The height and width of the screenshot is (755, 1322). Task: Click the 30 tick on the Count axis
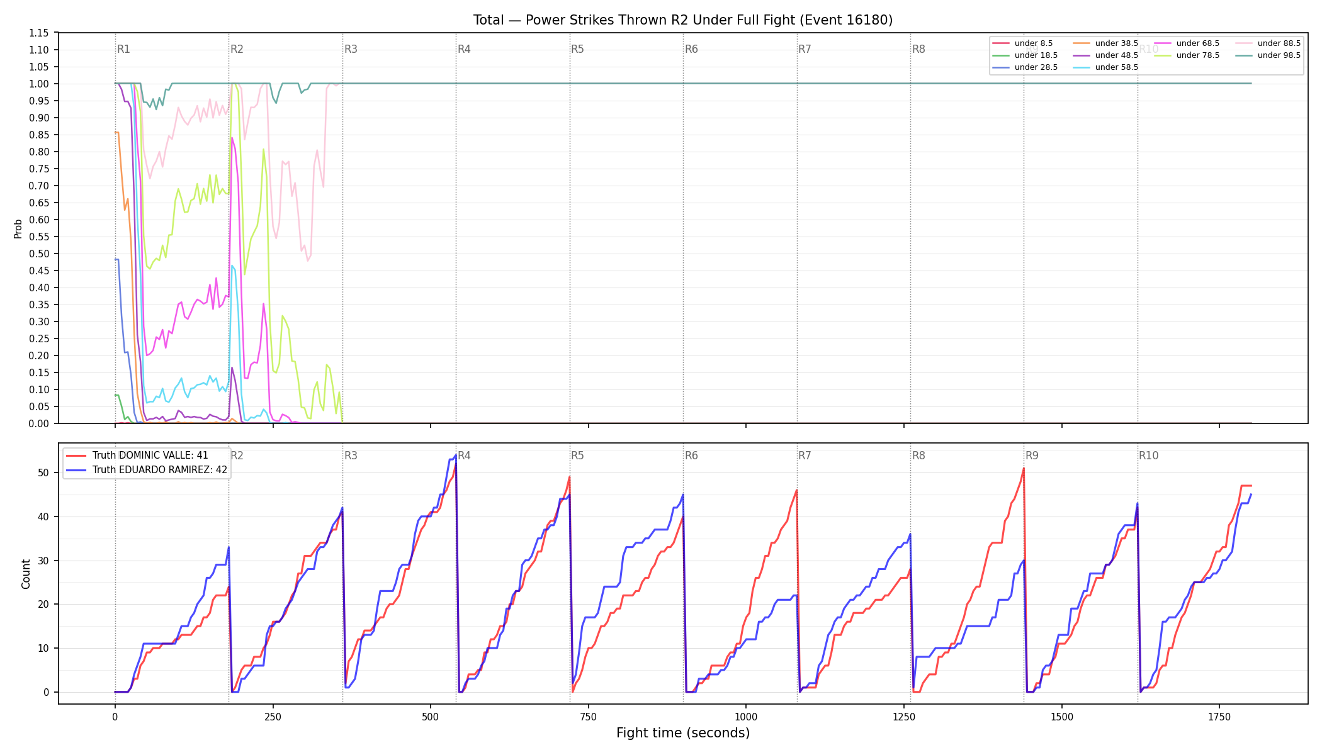(x=43, y=561)
